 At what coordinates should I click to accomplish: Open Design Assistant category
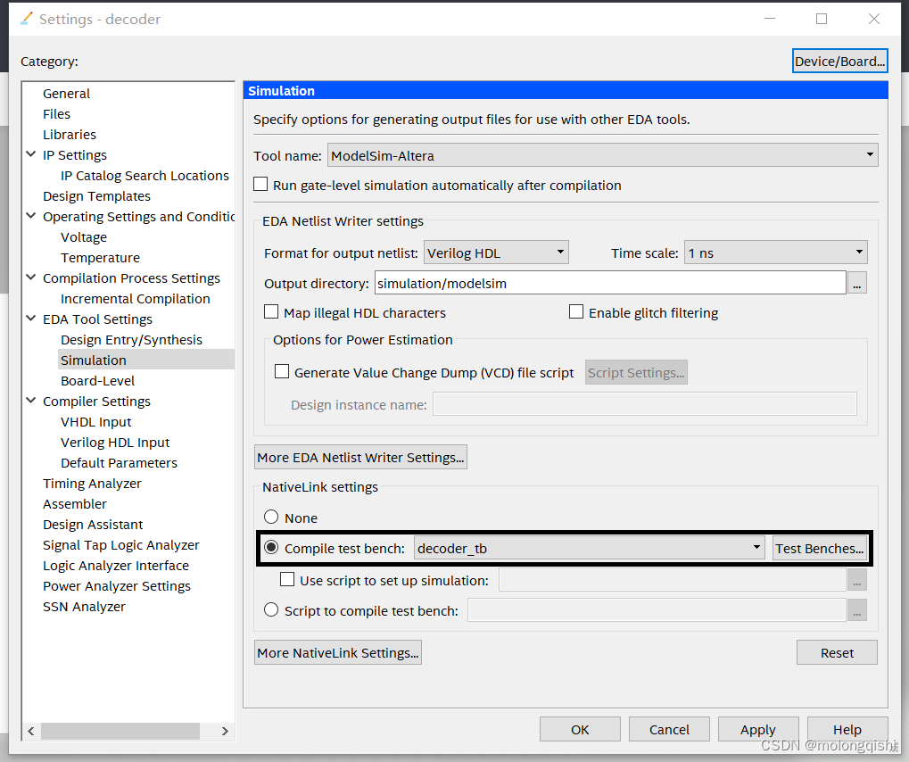(93, 525)
